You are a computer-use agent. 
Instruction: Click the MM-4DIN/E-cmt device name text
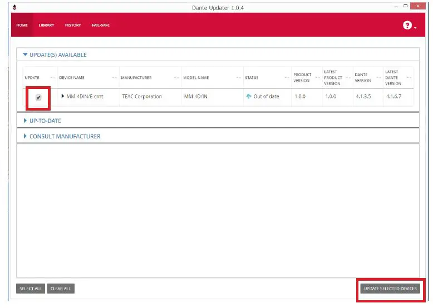click(x=85, y=96)
